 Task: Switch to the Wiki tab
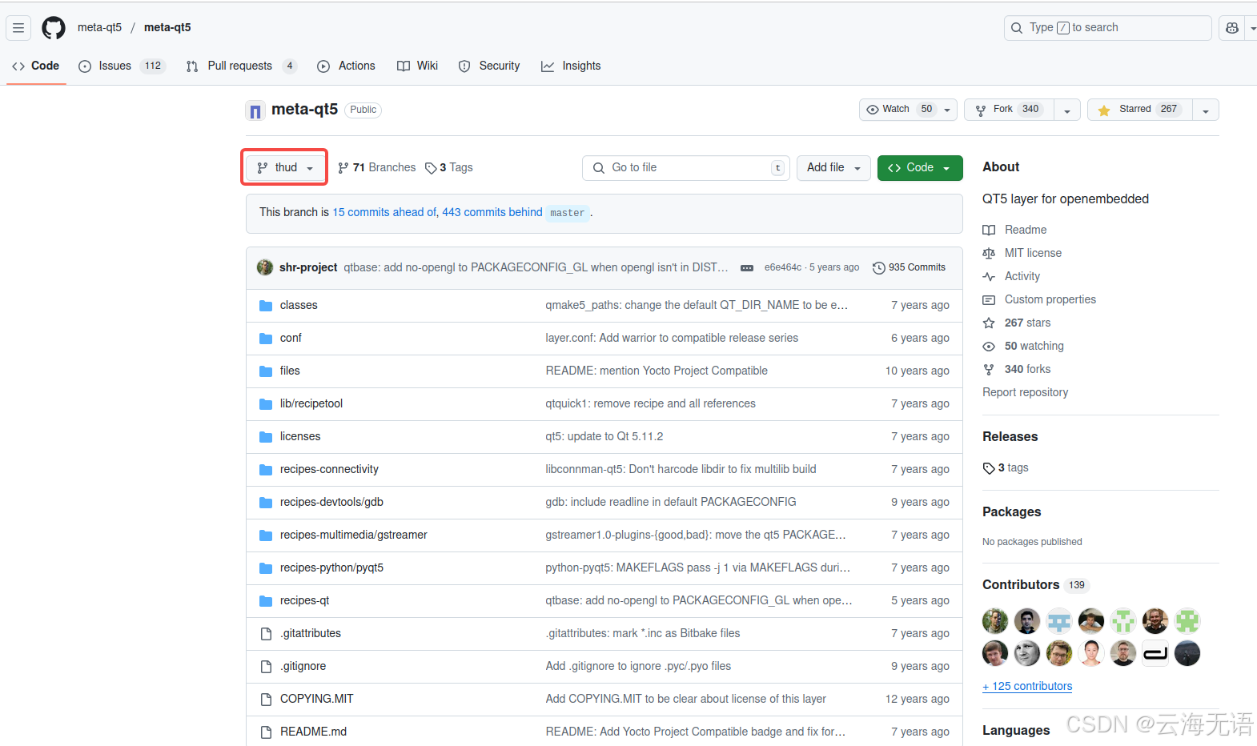[x=417, y=66]
